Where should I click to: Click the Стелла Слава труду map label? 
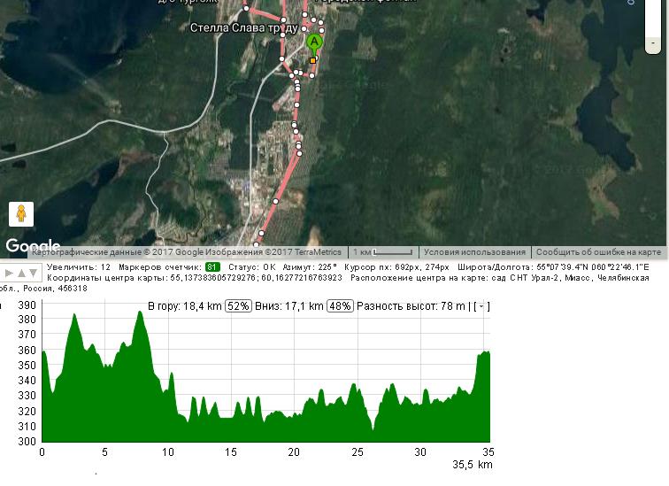click(243, 27)
